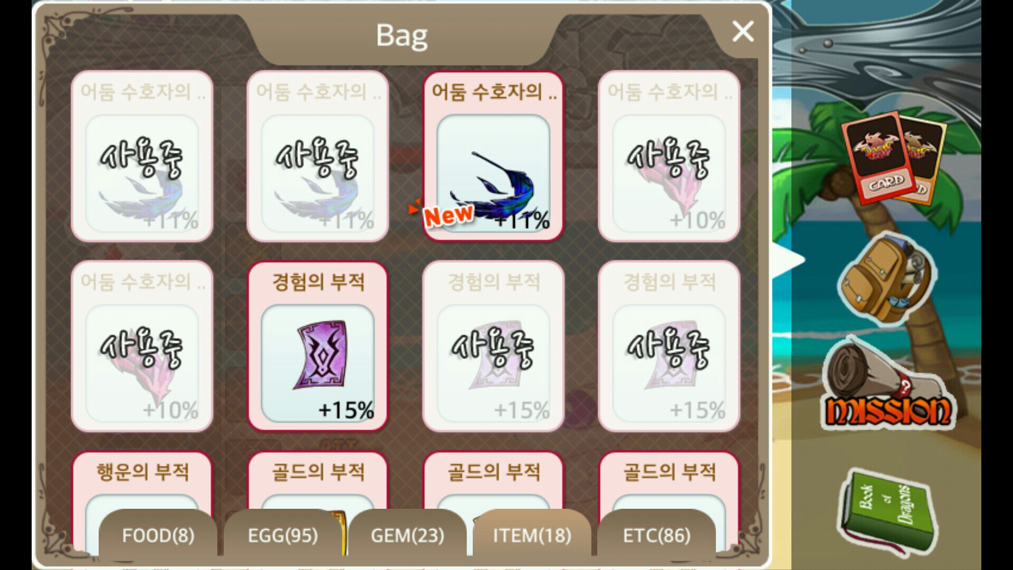Switch to the EGG(95) tab
This screenshot has height=570, width=1013.
[x=283, y=534]
